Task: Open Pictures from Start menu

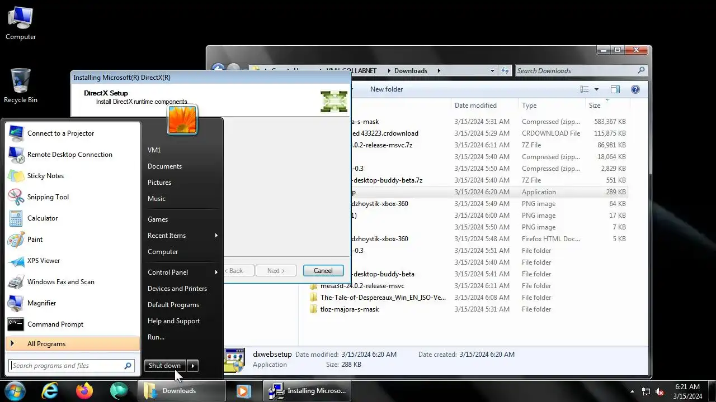Action: 159,183
